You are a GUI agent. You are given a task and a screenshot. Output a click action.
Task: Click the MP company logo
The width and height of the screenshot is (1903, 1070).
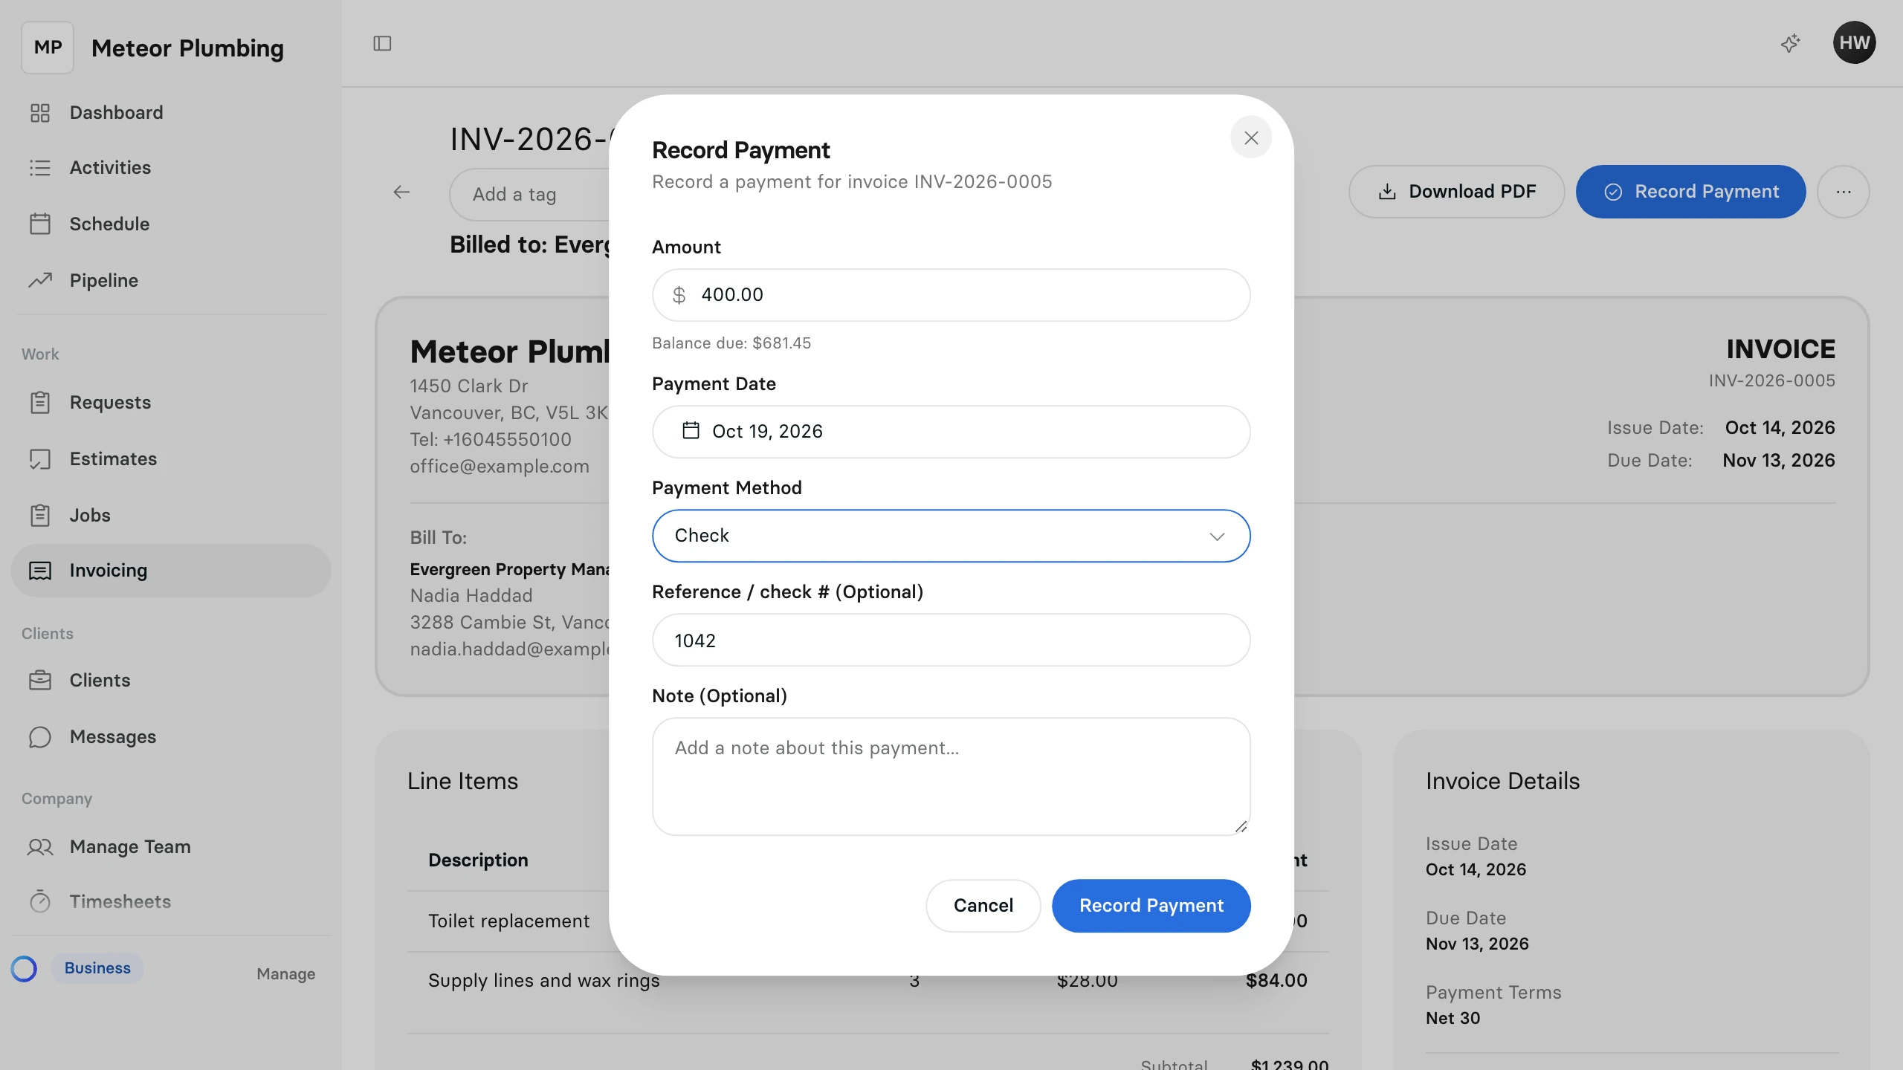pyautogui.click(x=48, y=48)
